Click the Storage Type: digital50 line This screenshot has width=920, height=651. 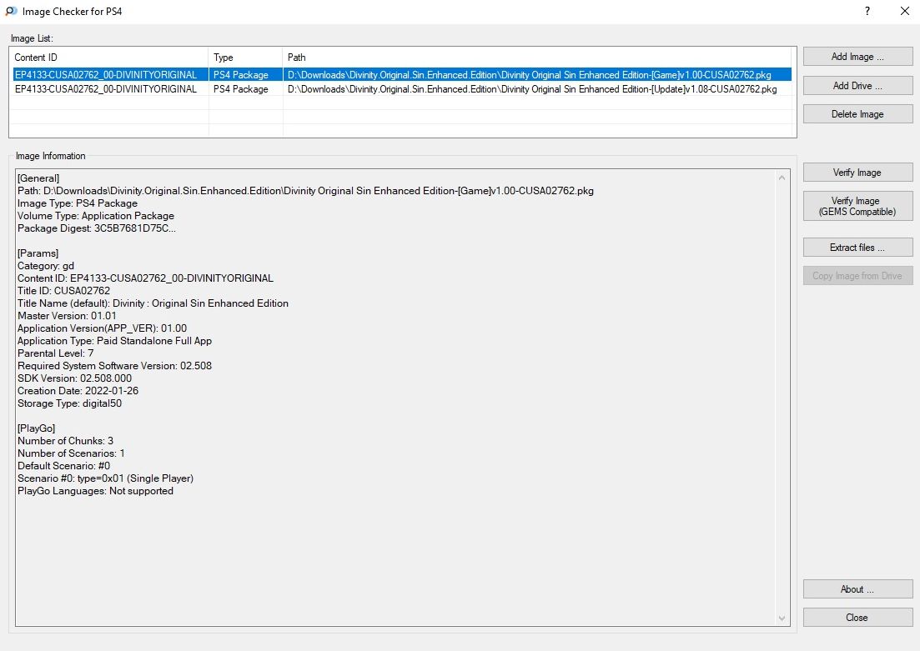click(70, 403)
